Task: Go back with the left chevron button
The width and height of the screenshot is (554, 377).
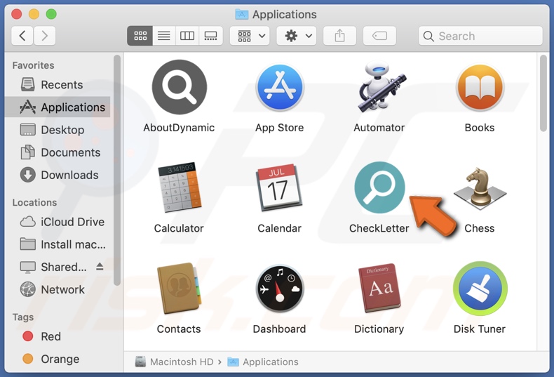Action: point(22,36)
